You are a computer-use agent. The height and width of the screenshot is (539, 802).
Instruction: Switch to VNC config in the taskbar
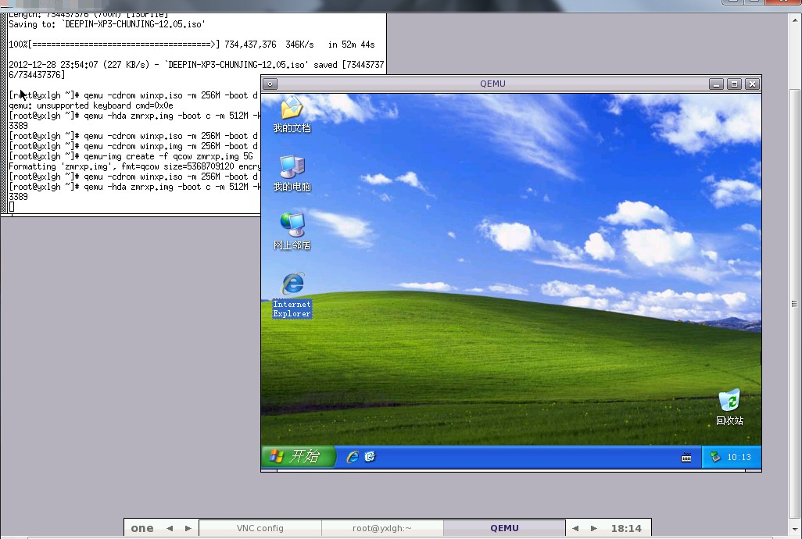click(260, 528)
